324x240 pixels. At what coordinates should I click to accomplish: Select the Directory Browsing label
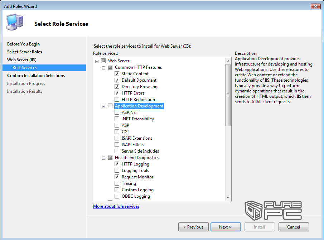(x=140, y=86)
